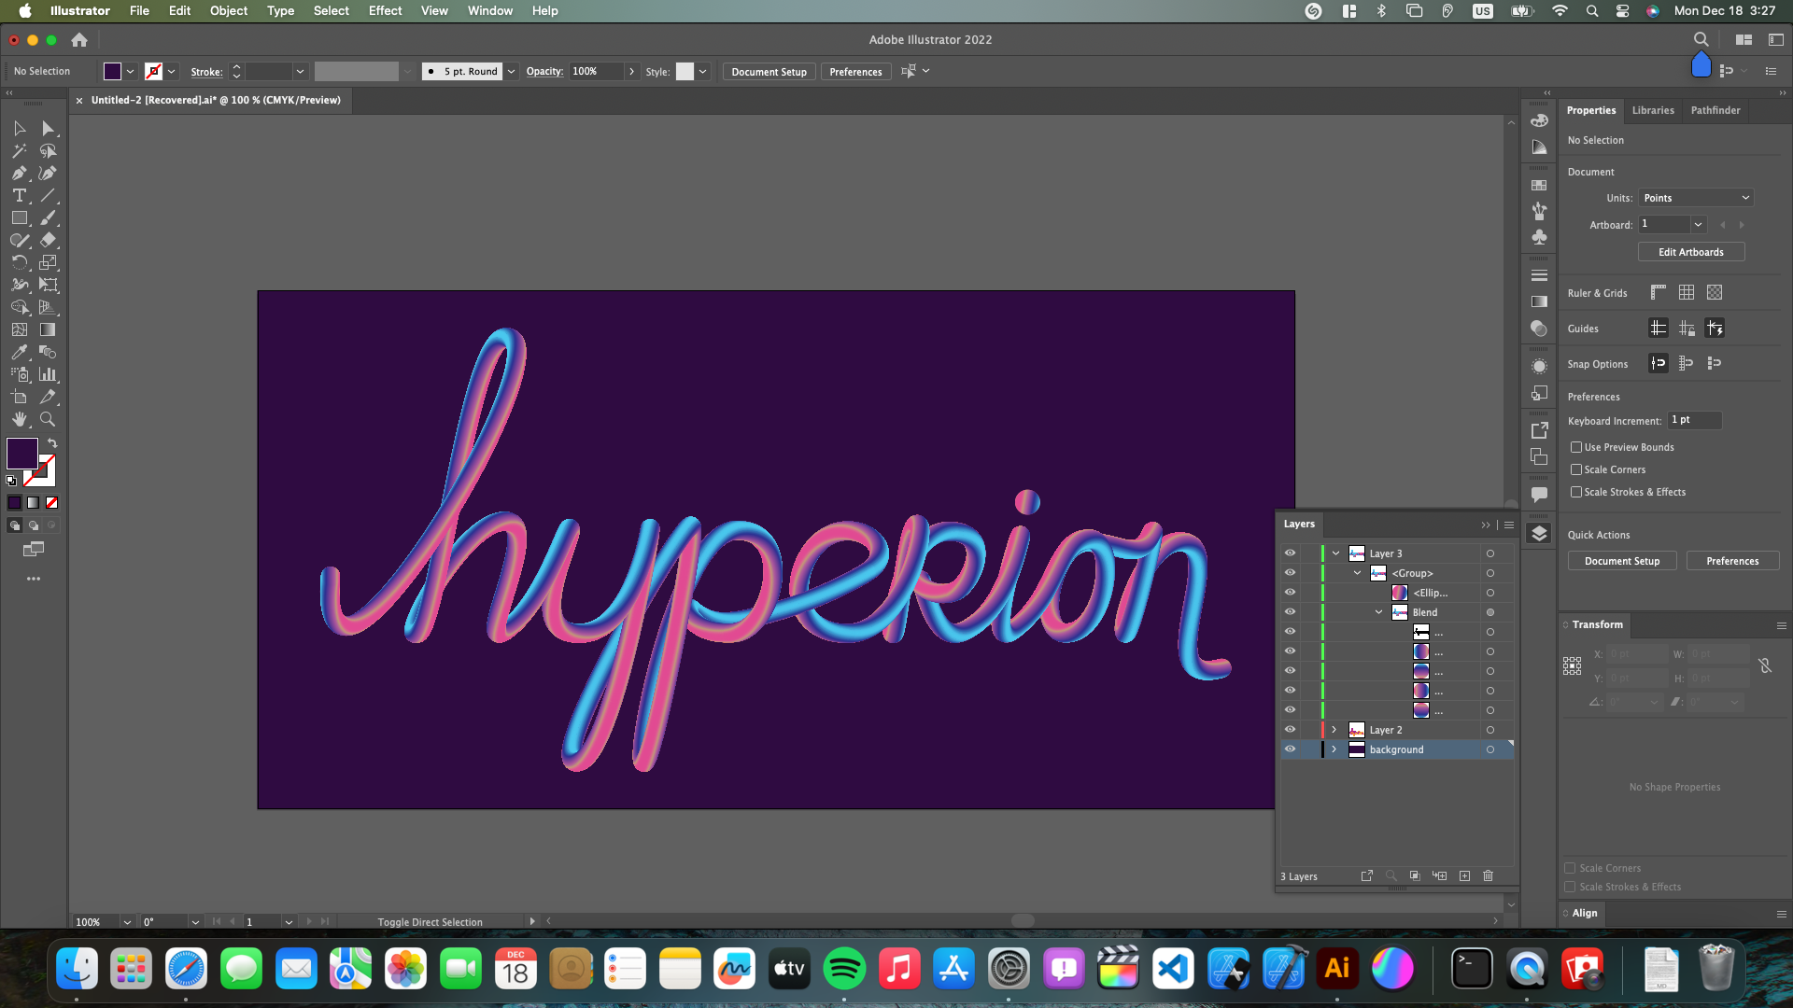
Task: Select the Column Graph tool
Action: [x=49, y=375]
